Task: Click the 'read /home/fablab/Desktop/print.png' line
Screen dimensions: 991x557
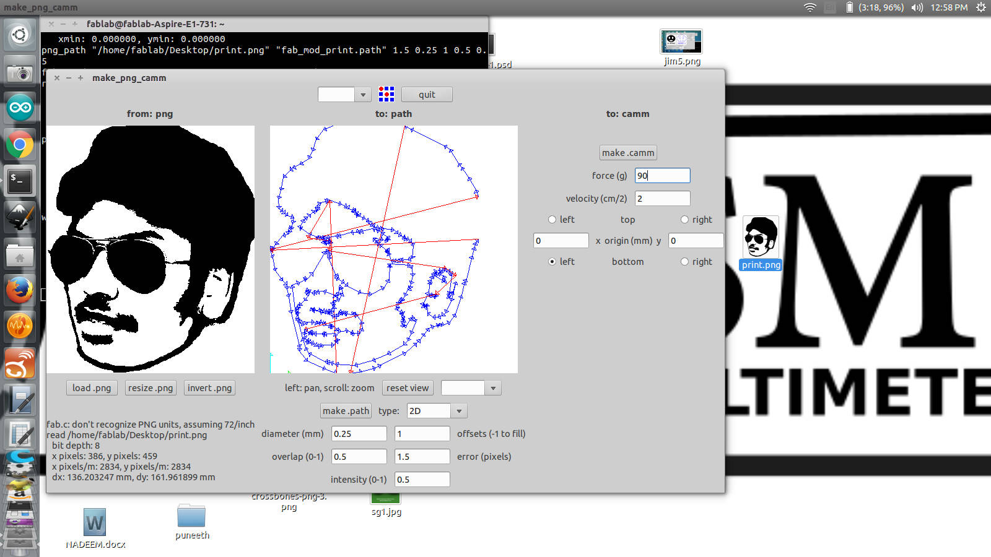Action: click(127, 435)
